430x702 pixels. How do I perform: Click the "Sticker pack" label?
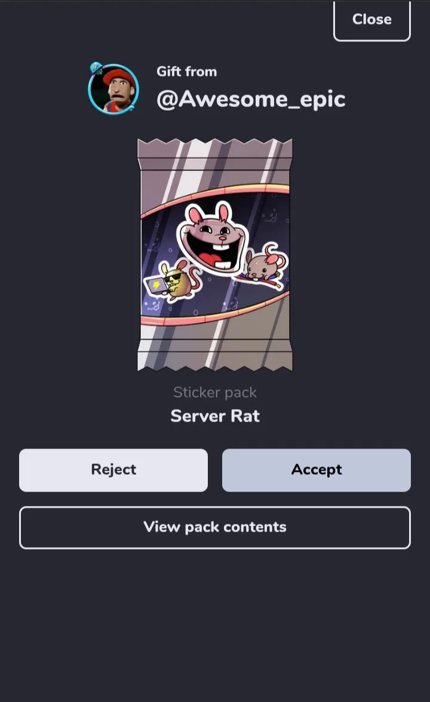point(215,392)
